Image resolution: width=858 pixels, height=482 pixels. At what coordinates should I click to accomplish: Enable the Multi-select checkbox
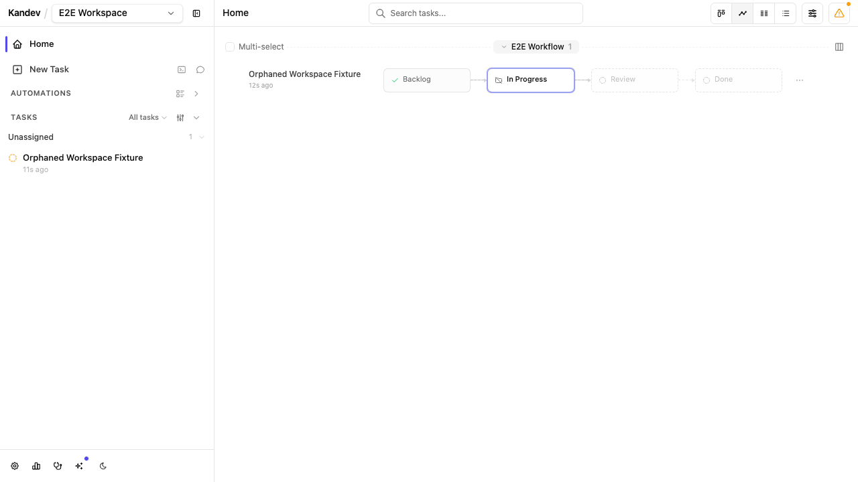point(230,47)
